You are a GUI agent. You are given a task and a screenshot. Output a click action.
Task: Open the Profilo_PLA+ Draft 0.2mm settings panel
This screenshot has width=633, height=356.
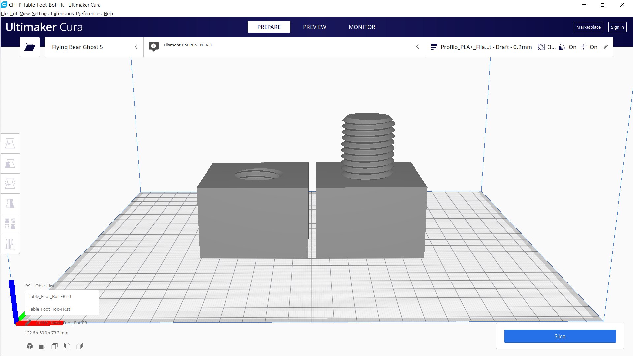pos(519,47)
